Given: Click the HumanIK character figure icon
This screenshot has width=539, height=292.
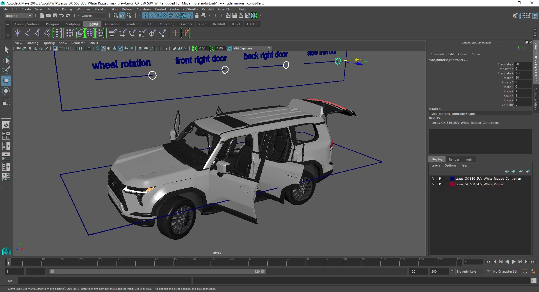Looking at the screenshot, I should click(x=57, y=33).
